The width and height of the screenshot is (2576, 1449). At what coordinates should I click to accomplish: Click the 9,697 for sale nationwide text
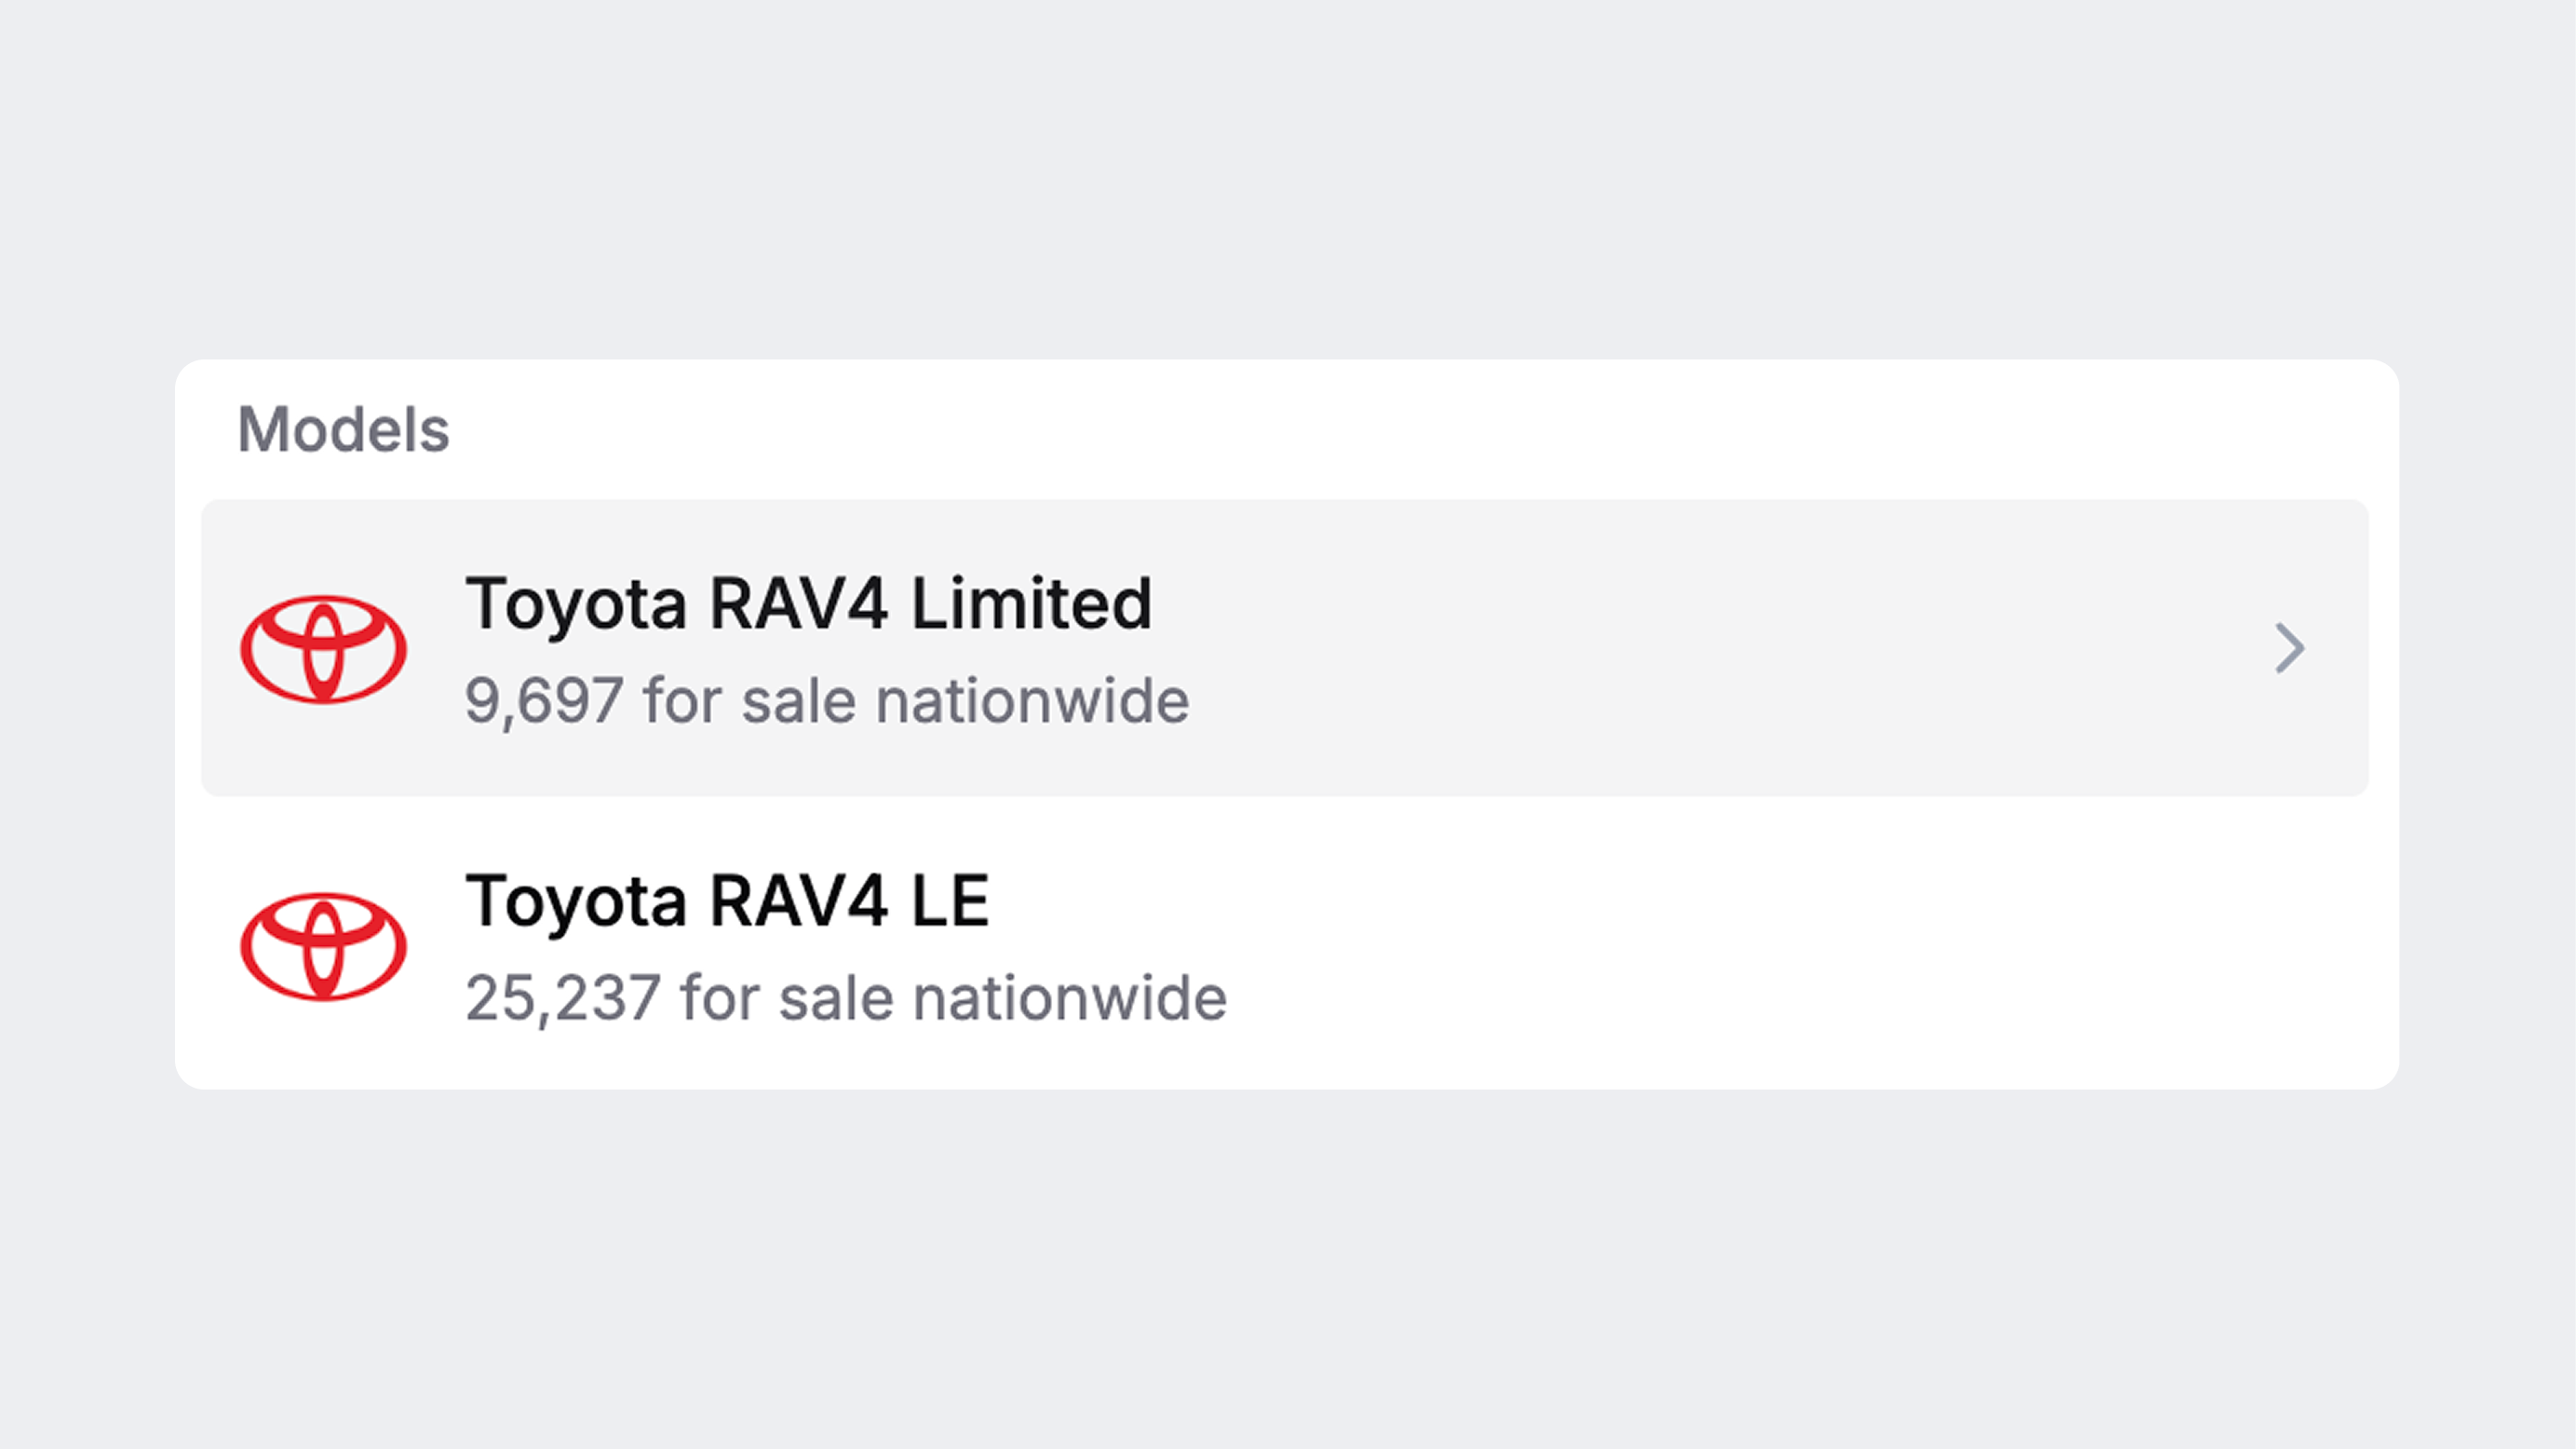(x=827, y=700)
